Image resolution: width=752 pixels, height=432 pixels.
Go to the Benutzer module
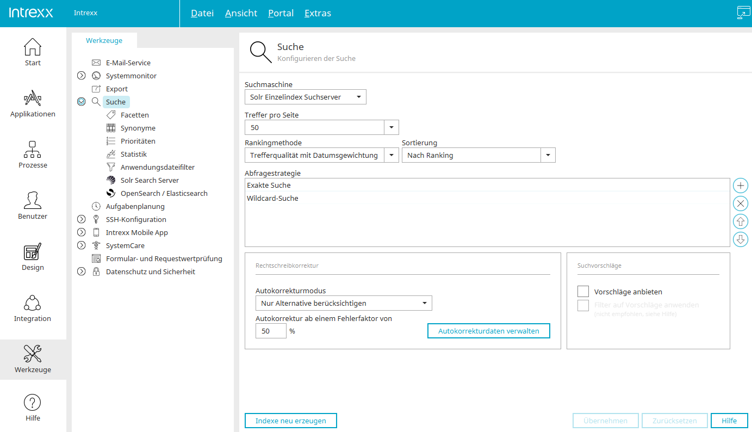[x=33, y=206]
